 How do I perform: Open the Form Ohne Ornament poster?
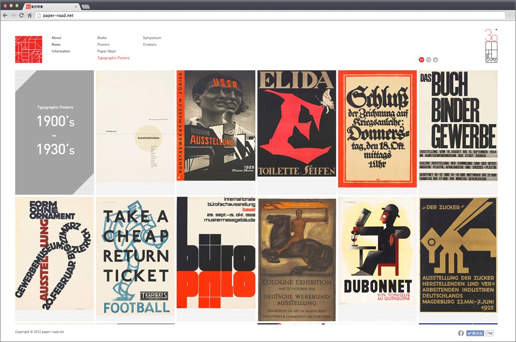tap(55, 253)
